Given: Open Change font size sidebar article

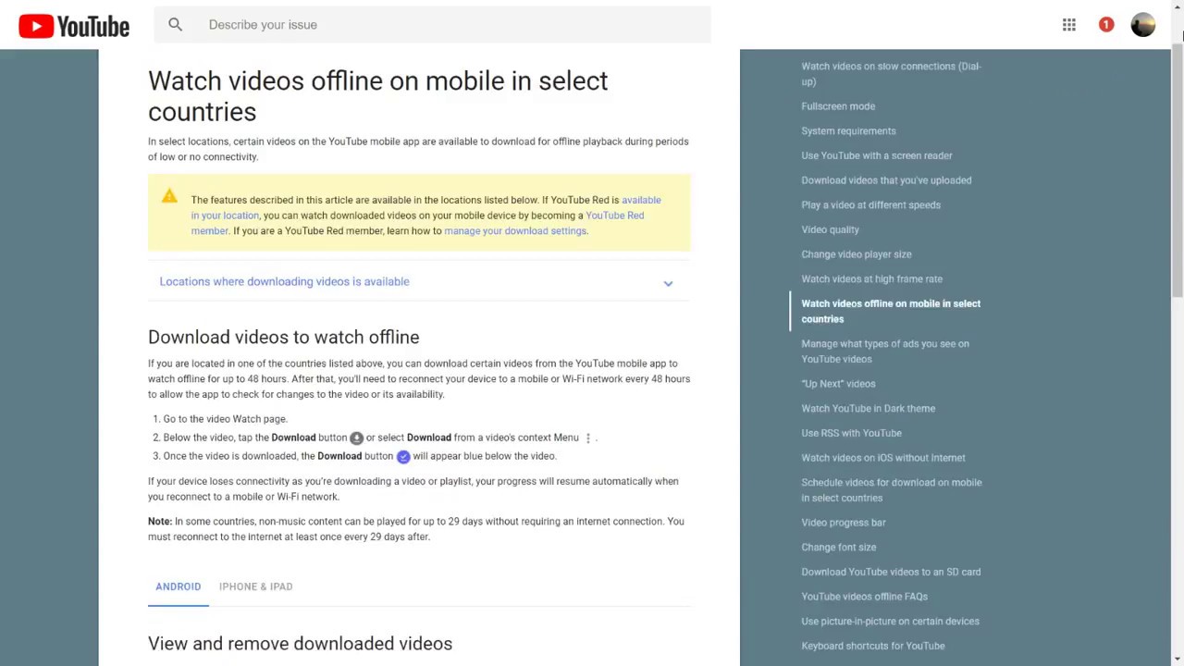Looking at the screenshot, I should click(x=838, y=548).
